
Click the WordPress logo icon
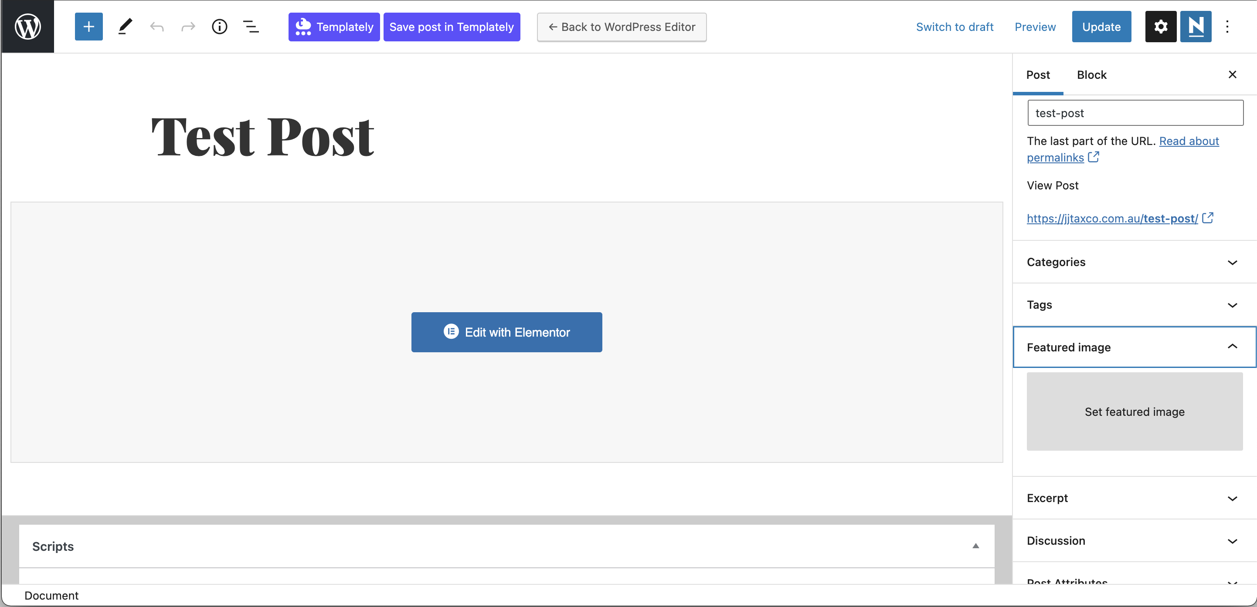click(x=28, y=26)
